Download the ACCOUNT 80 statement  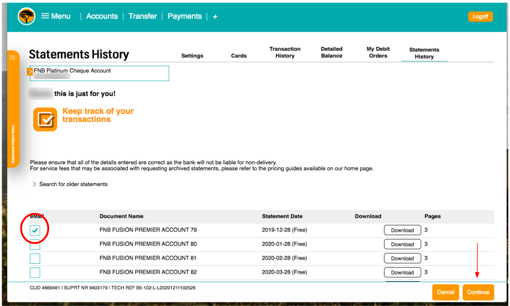tap(402, 245)
